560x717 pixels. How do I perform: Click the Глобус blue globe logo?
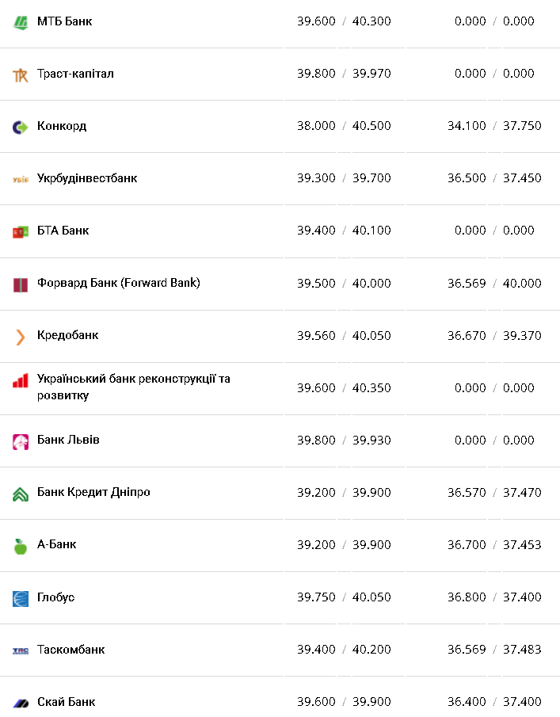pyautogui.click(x=21, y=598)
